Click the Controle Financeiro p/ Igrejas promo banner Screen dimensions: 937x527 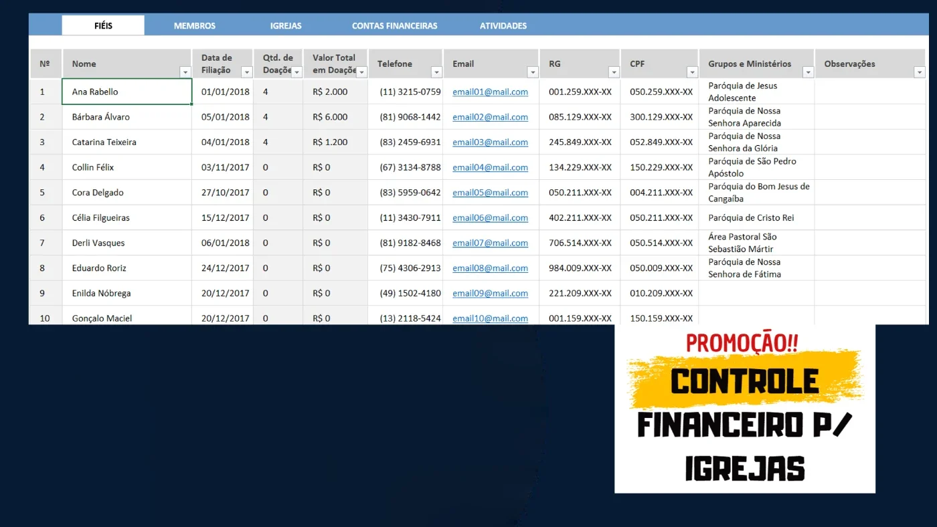coord(745,409)
